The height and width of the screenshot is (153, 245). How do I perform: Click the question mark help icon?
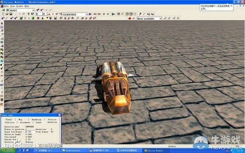click(29, 14)
